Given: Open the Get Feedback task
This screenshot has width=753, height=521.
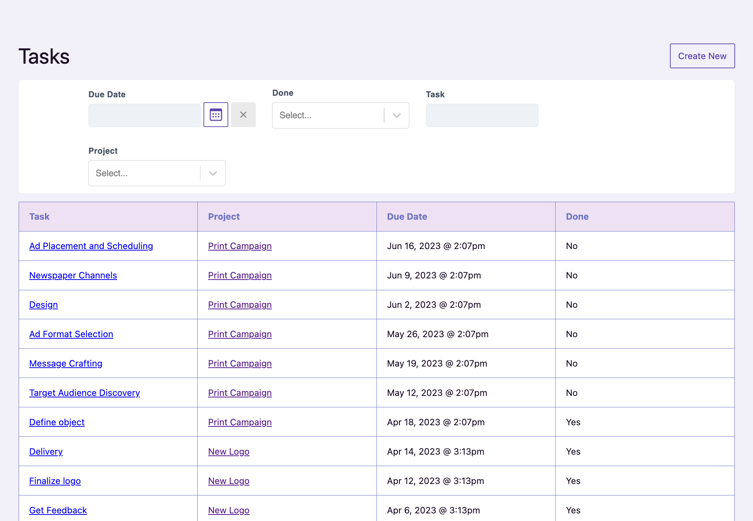Looking at the screenshot, I should (x=58, y=510).
